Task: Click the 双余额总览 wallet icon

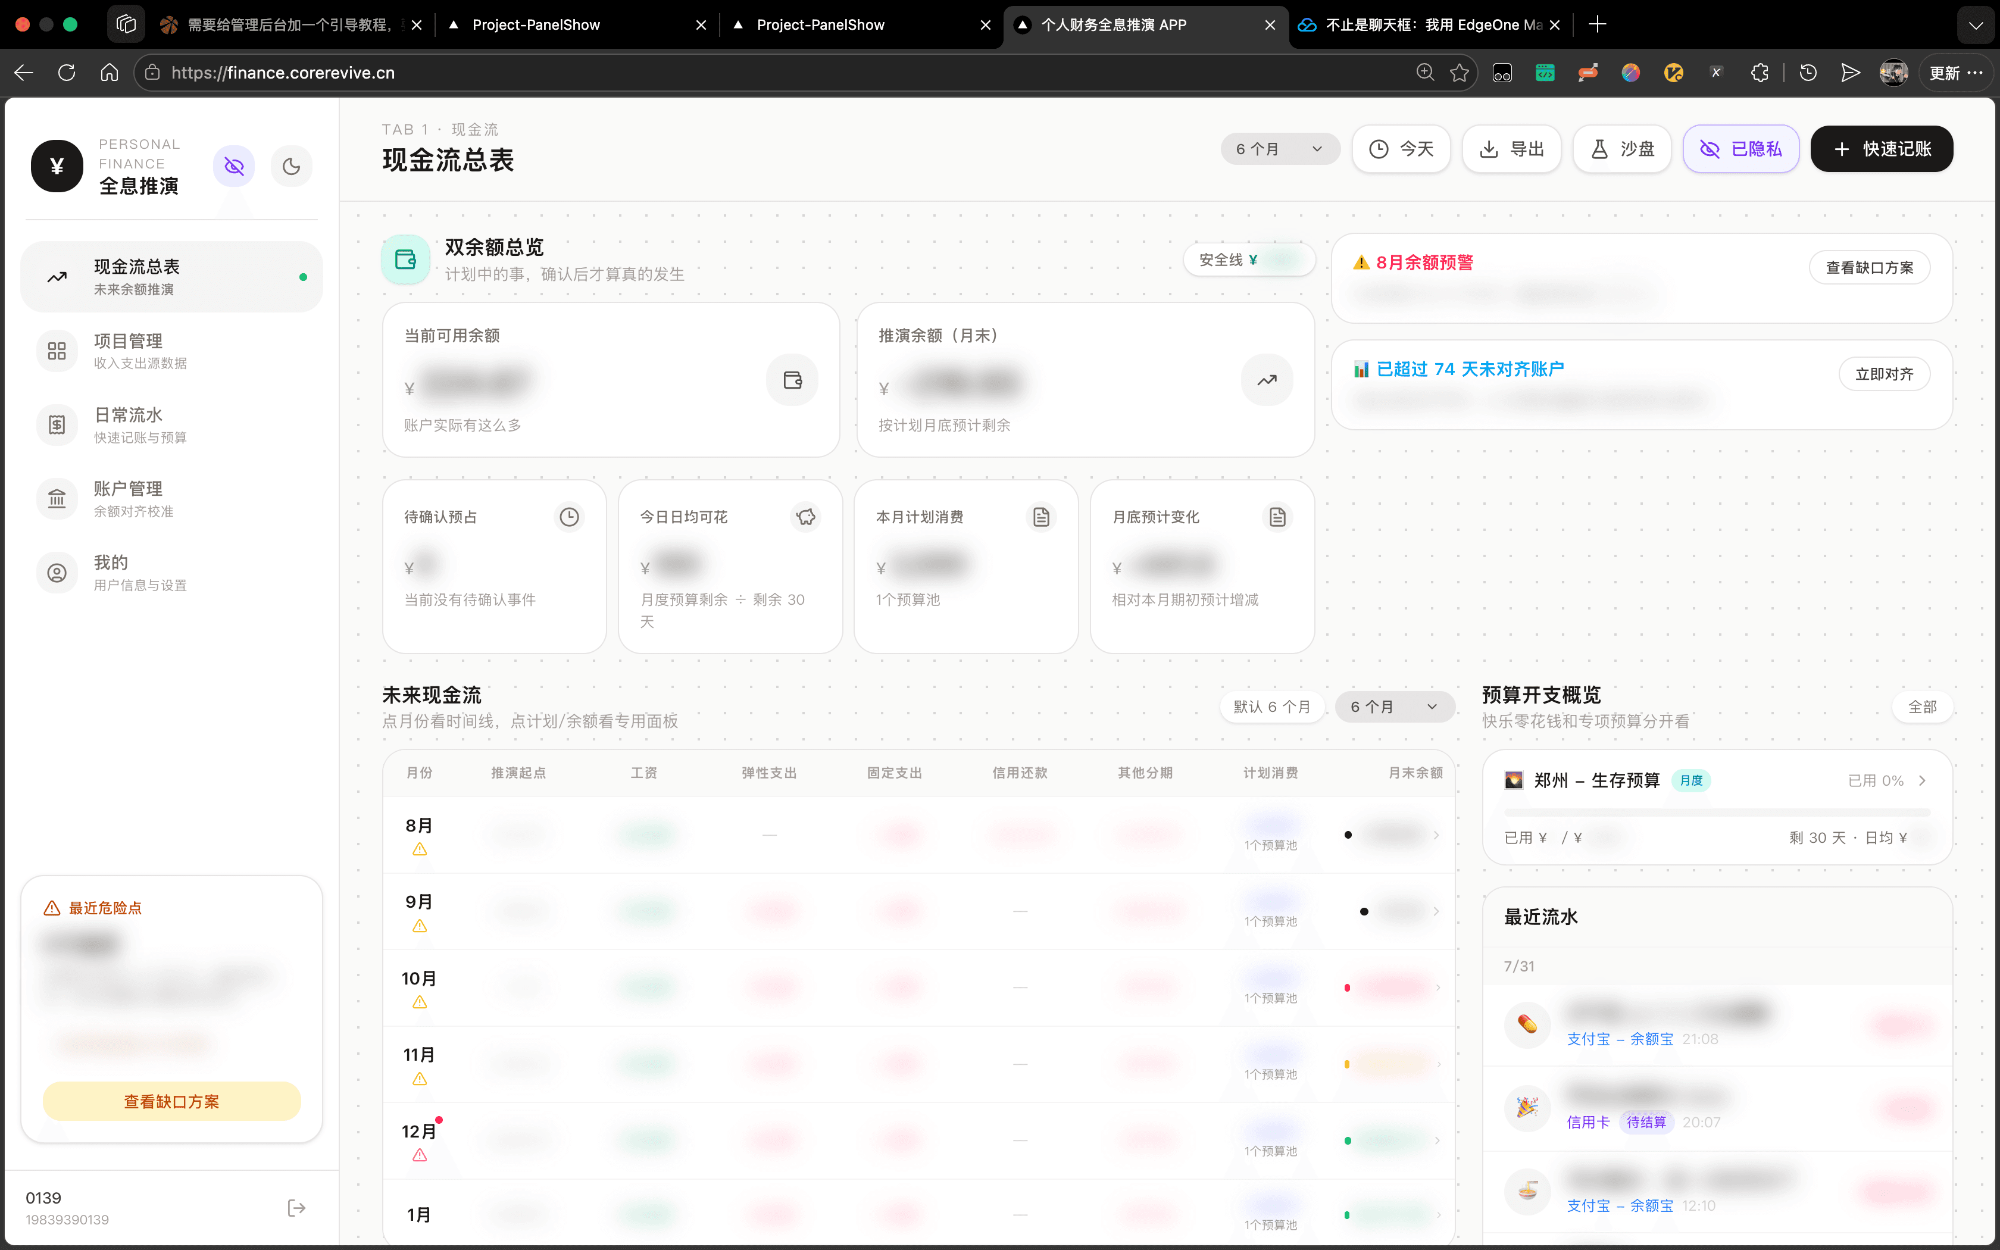Action: click(405, 260)
